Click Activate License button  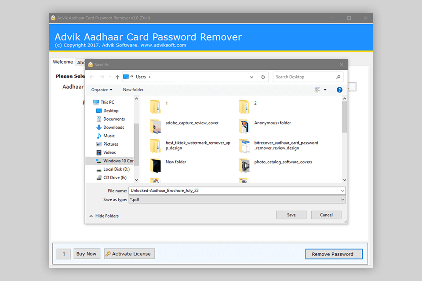pyautogui.click(x=129, y=254)
